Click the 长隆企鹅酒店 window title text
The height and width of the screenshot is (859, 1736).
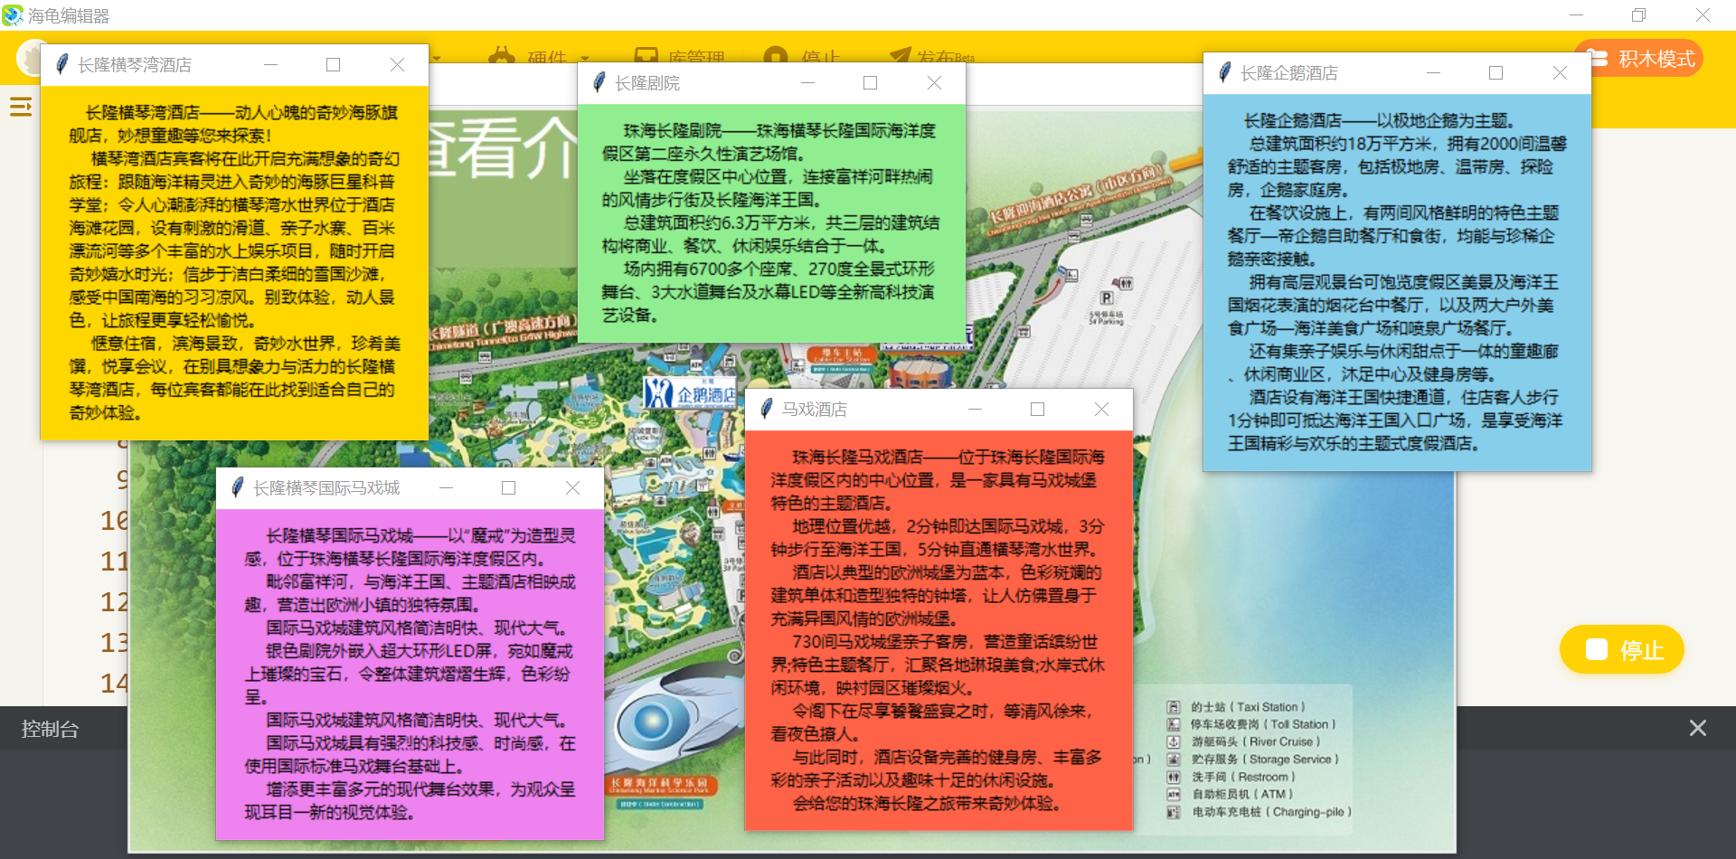[1289, 73]
